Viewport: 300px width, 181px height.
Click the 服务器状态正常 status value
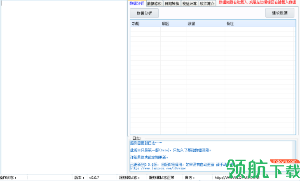point(162,178)
